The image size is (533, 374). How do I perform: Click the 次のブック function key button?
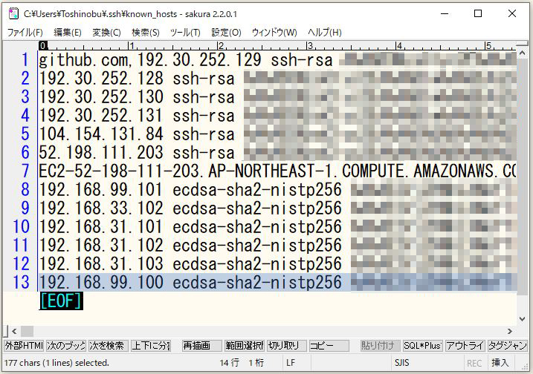pos(66,346)
